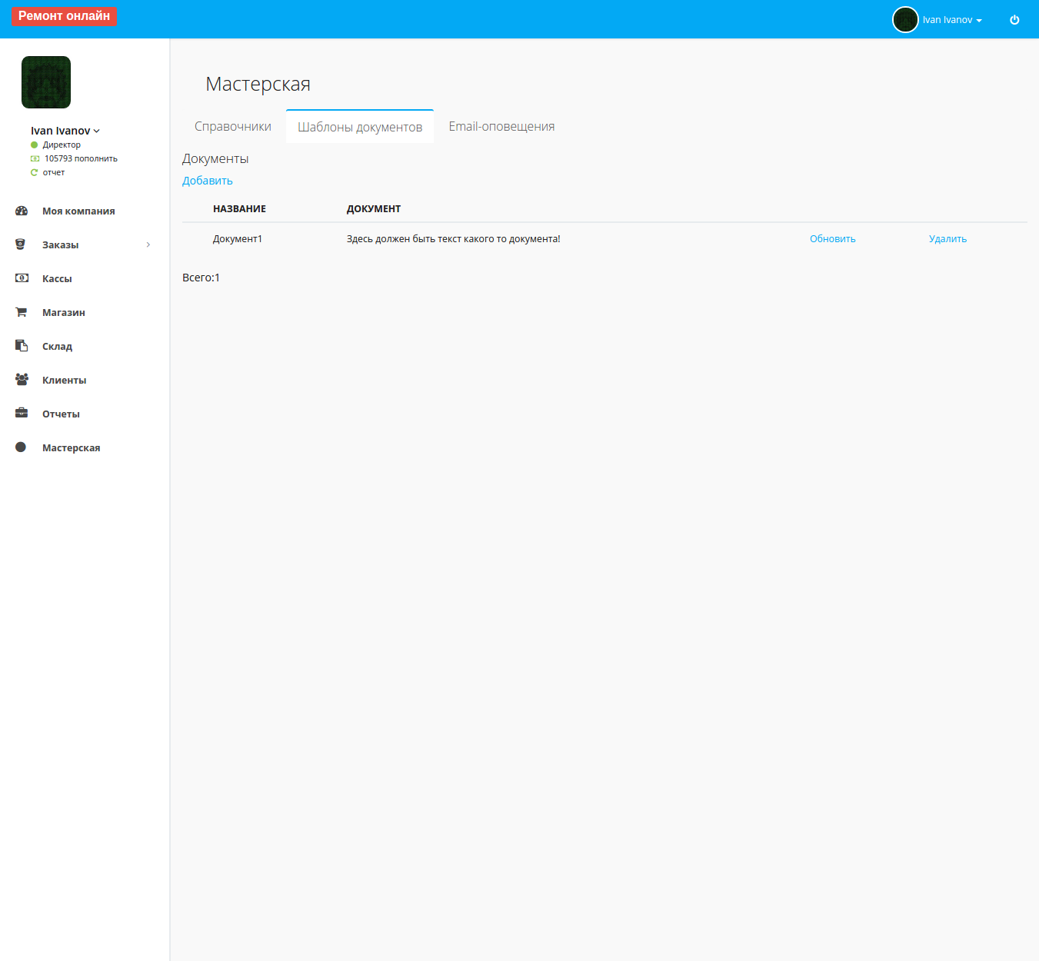
Task: Open the Ivan Ivanov header dropdown
Action: [x=952, y=20]
